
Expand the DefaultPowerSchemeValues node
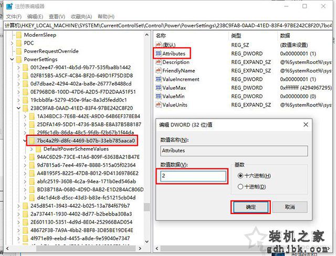tap(31, 149)
